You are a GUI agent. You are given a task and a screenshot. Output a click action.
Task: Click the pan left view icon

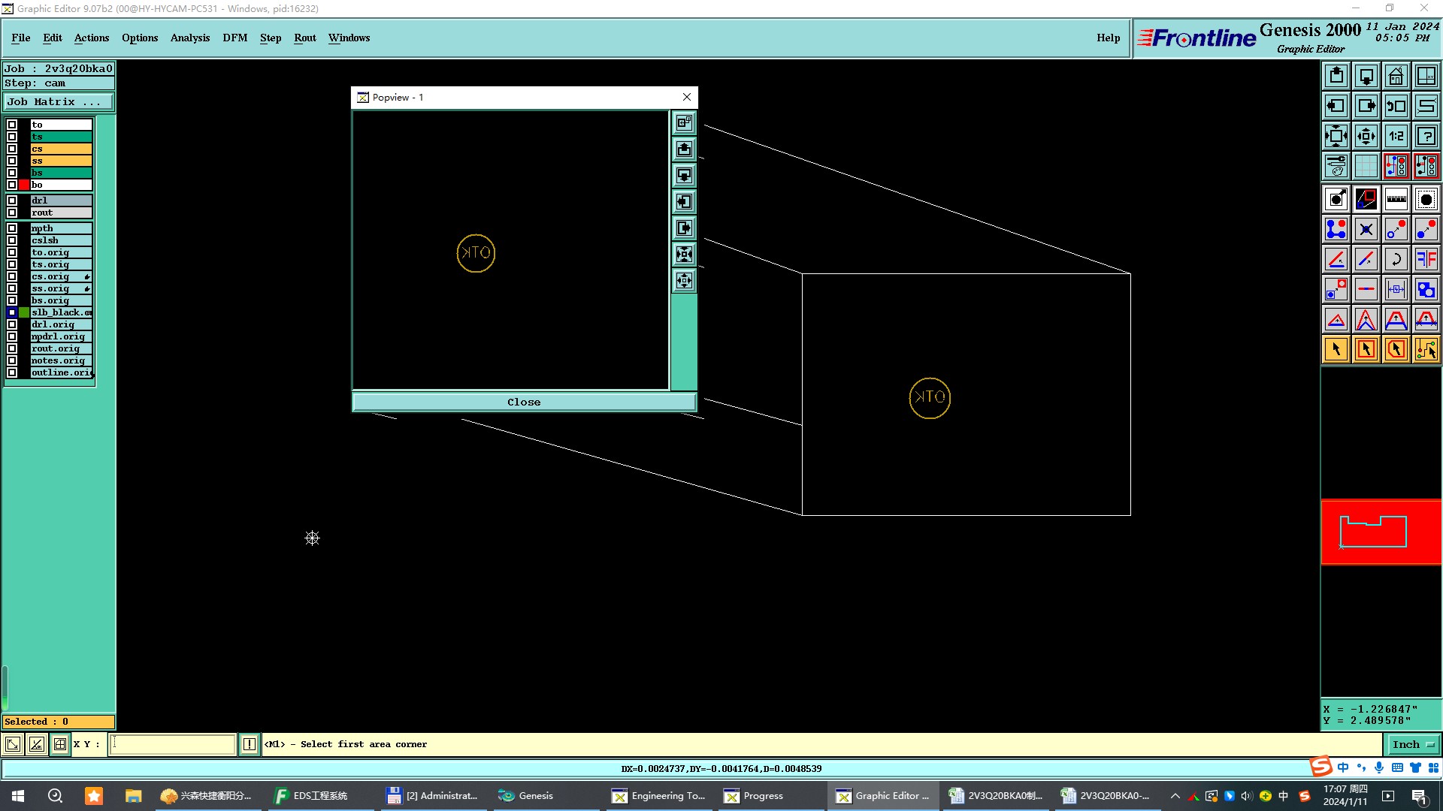pos(1336,106)
